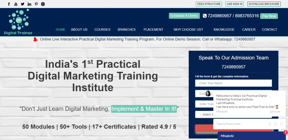Click the last icon in chat input bar
Viewport: 288px width, 140px height.
(281, 124)
